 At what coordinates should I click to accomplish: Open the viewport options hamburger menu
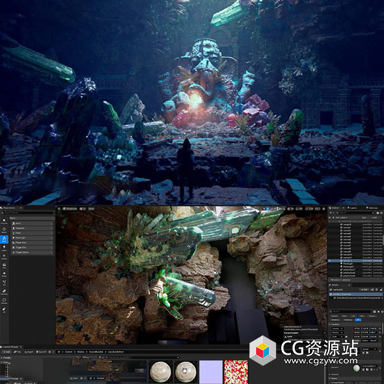coord(59,208)
